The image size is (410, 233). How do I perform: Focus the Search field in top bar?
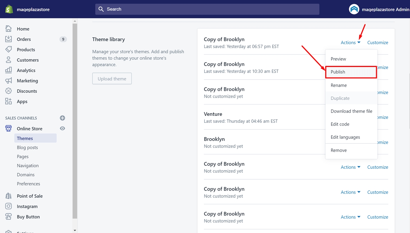tap(207, 9)
